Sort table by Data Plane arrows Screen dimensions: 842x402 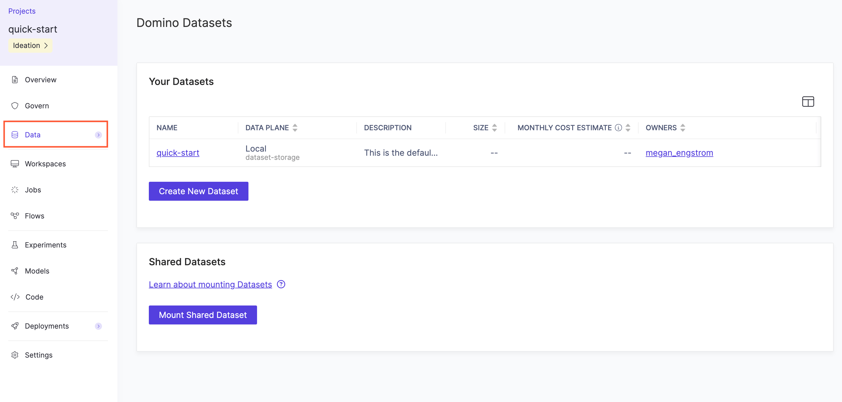click(295, 128)
